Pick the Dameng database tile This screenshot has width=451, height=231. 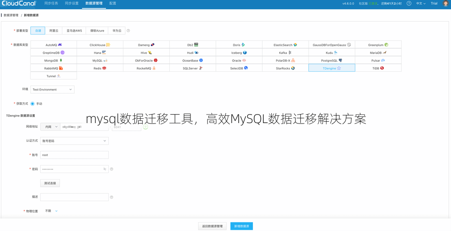point(146,44)
